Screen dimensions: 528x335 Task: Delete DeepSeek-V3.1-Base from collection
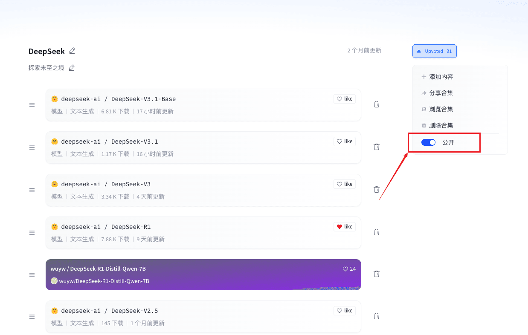(377, 104)
